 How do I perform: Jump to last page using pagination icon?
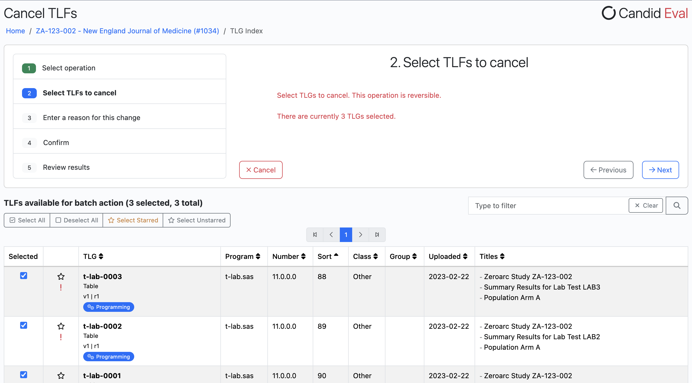tap(377, 234)
